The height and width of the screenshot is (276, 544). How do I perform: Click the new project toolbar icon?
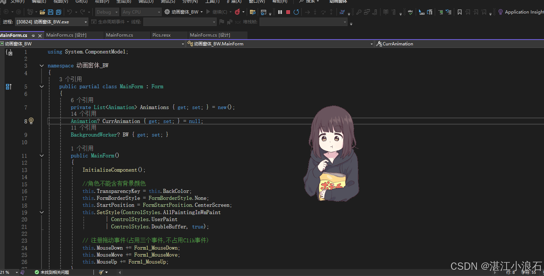30,12
